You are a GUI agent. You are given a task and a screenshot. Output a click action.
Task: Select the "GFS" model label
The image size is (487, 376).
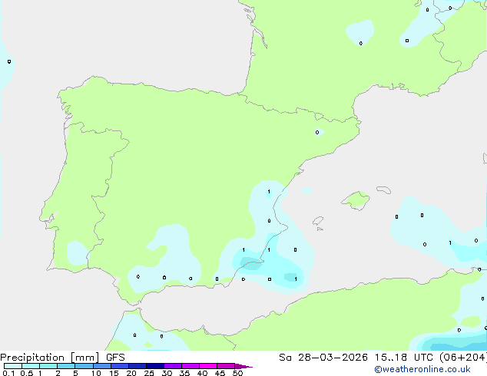115,358
